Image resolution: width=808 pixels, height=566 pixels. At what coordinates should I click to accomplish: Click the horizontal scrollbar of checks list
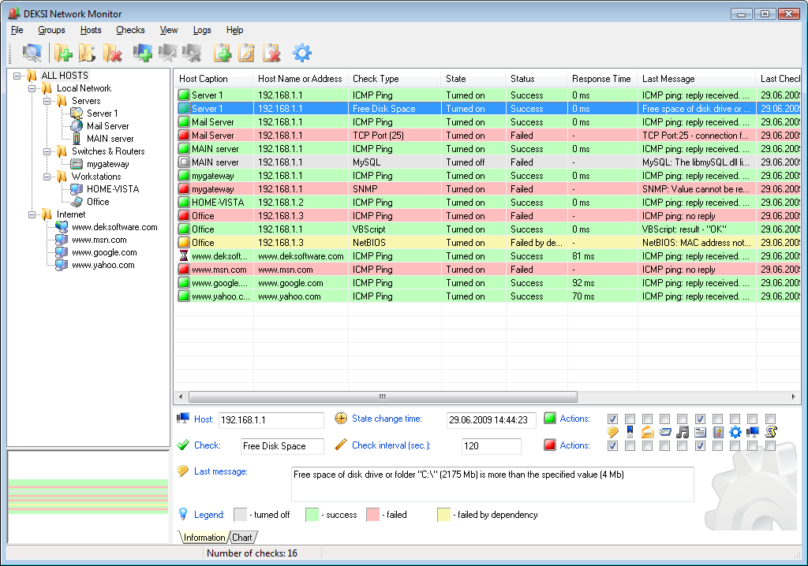pyautogui.click(x=383, y=397)
